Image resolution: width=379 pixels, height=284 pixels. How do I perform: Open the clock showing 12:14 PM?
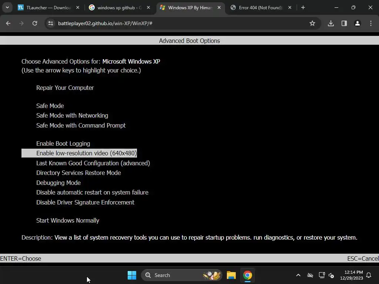coord(352,275)
